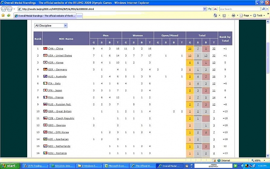This screenshot has width=270, height=169.
Task: Click China's bronze total of 5
Action: [206, 49]
